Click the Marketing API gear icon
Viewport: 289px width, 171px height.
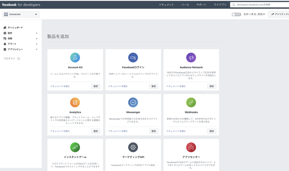(x=133, y=147)
